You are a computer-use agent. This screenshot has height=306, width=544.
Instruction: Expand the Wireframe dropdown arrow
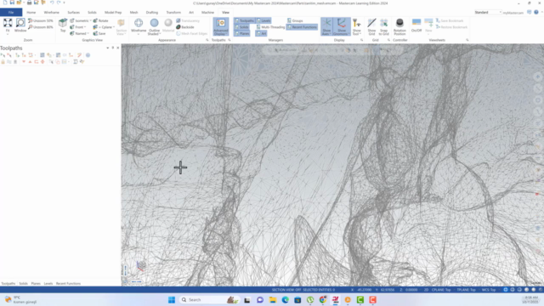click(139, 34)
